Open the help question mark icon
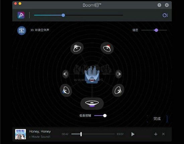 [159, 5]
